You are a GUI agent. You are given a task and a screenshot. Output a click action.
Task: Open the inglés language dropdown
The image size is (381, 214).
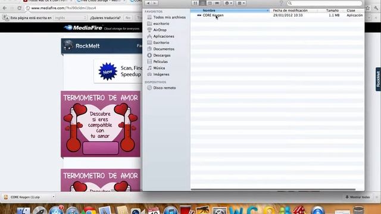point(70,18)
